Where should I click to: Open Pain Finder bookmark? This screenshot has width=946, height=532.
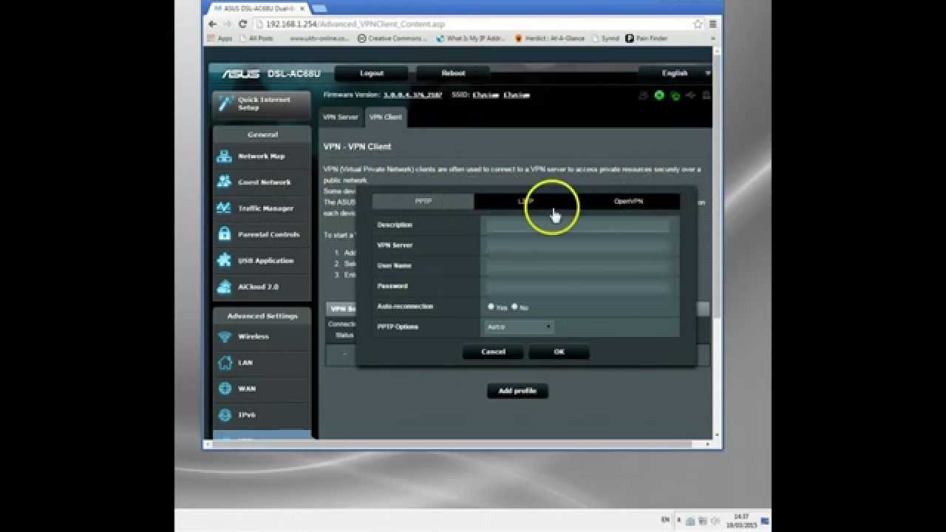(647, 38)
